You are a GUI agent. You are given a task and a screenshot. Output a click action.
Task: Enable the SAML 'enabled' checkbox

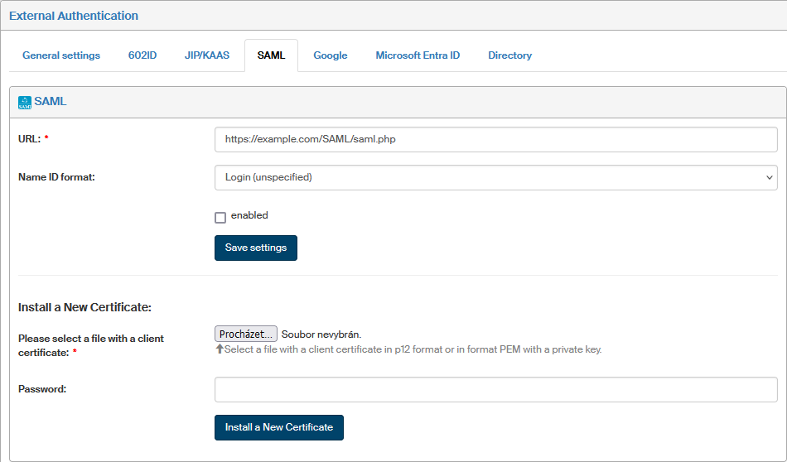tap(220, 217)
